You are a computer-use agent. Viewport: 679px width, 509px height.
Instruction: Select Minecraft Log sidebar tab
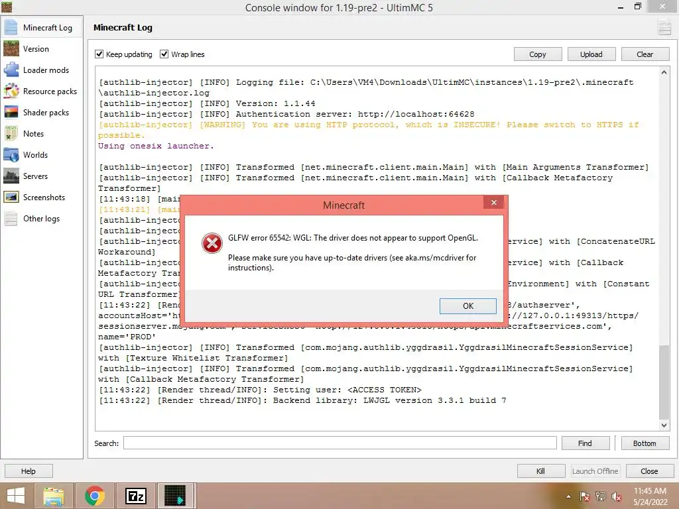pos(42,27)
